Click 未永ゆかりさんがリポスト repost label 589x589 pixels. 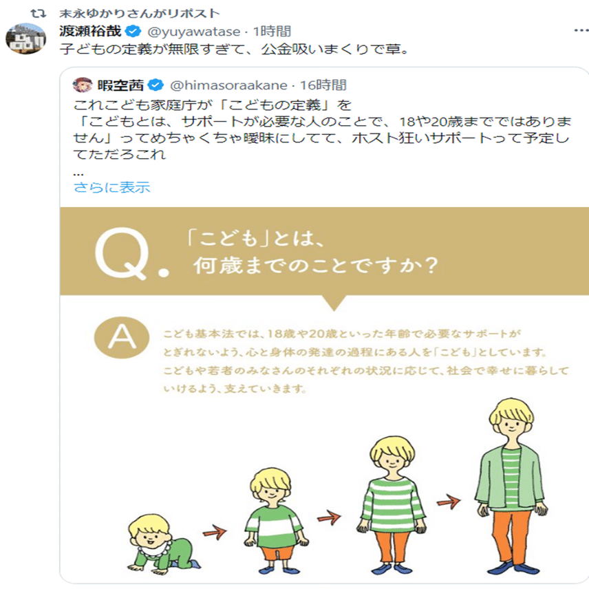tap(140, 14)
